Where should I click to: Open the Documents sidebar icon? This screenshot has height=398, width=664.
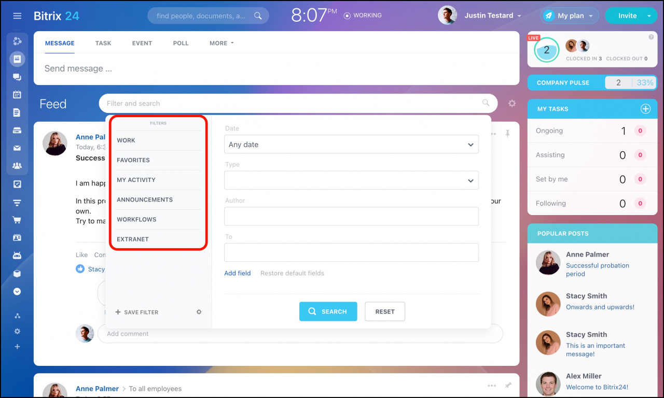(x=17, y=112)
